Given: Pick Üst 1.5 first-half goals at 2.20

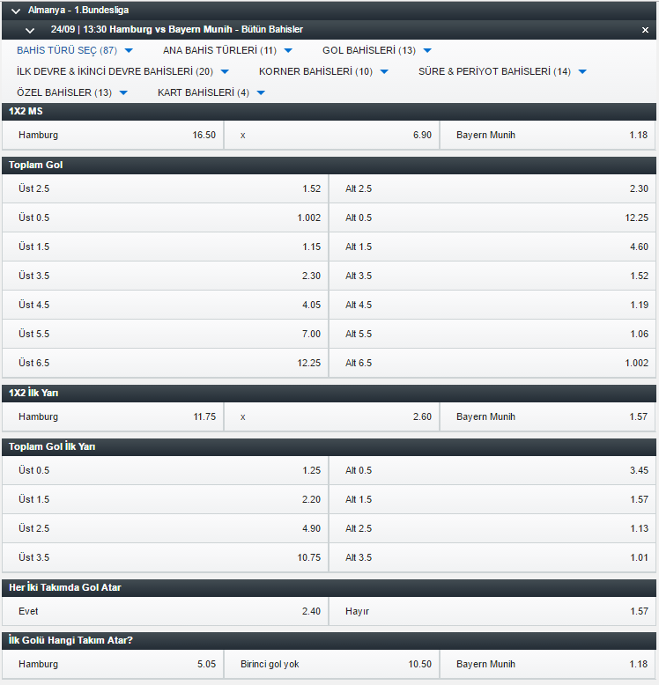Looking at the screenshot, I should 166,499.
